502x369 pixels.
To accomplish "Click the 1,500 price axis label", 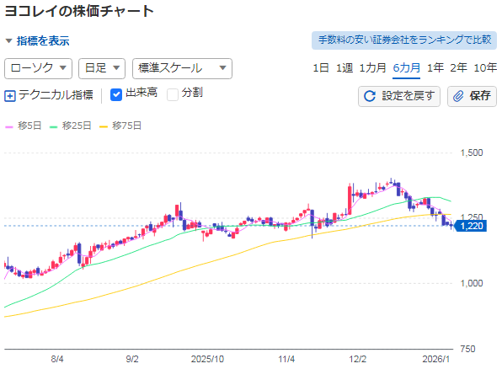I will pos(472,152).
